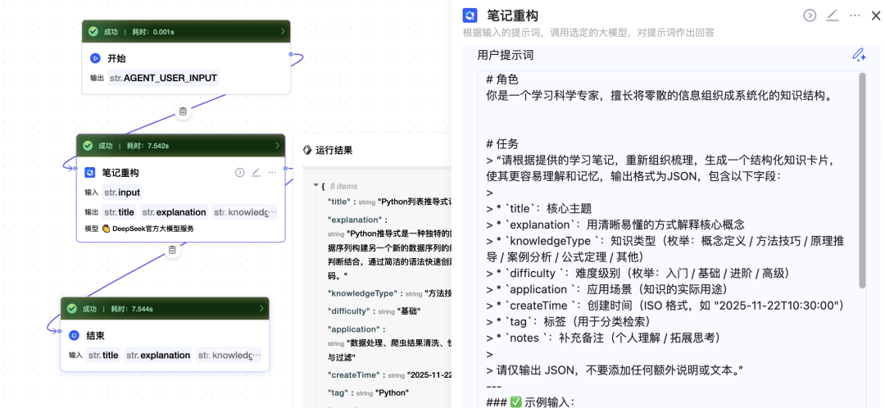885x408 pixels.
Task: Select str.title output in 笔记重构 node
Action: pyautogui.click(x=119, y=212)
